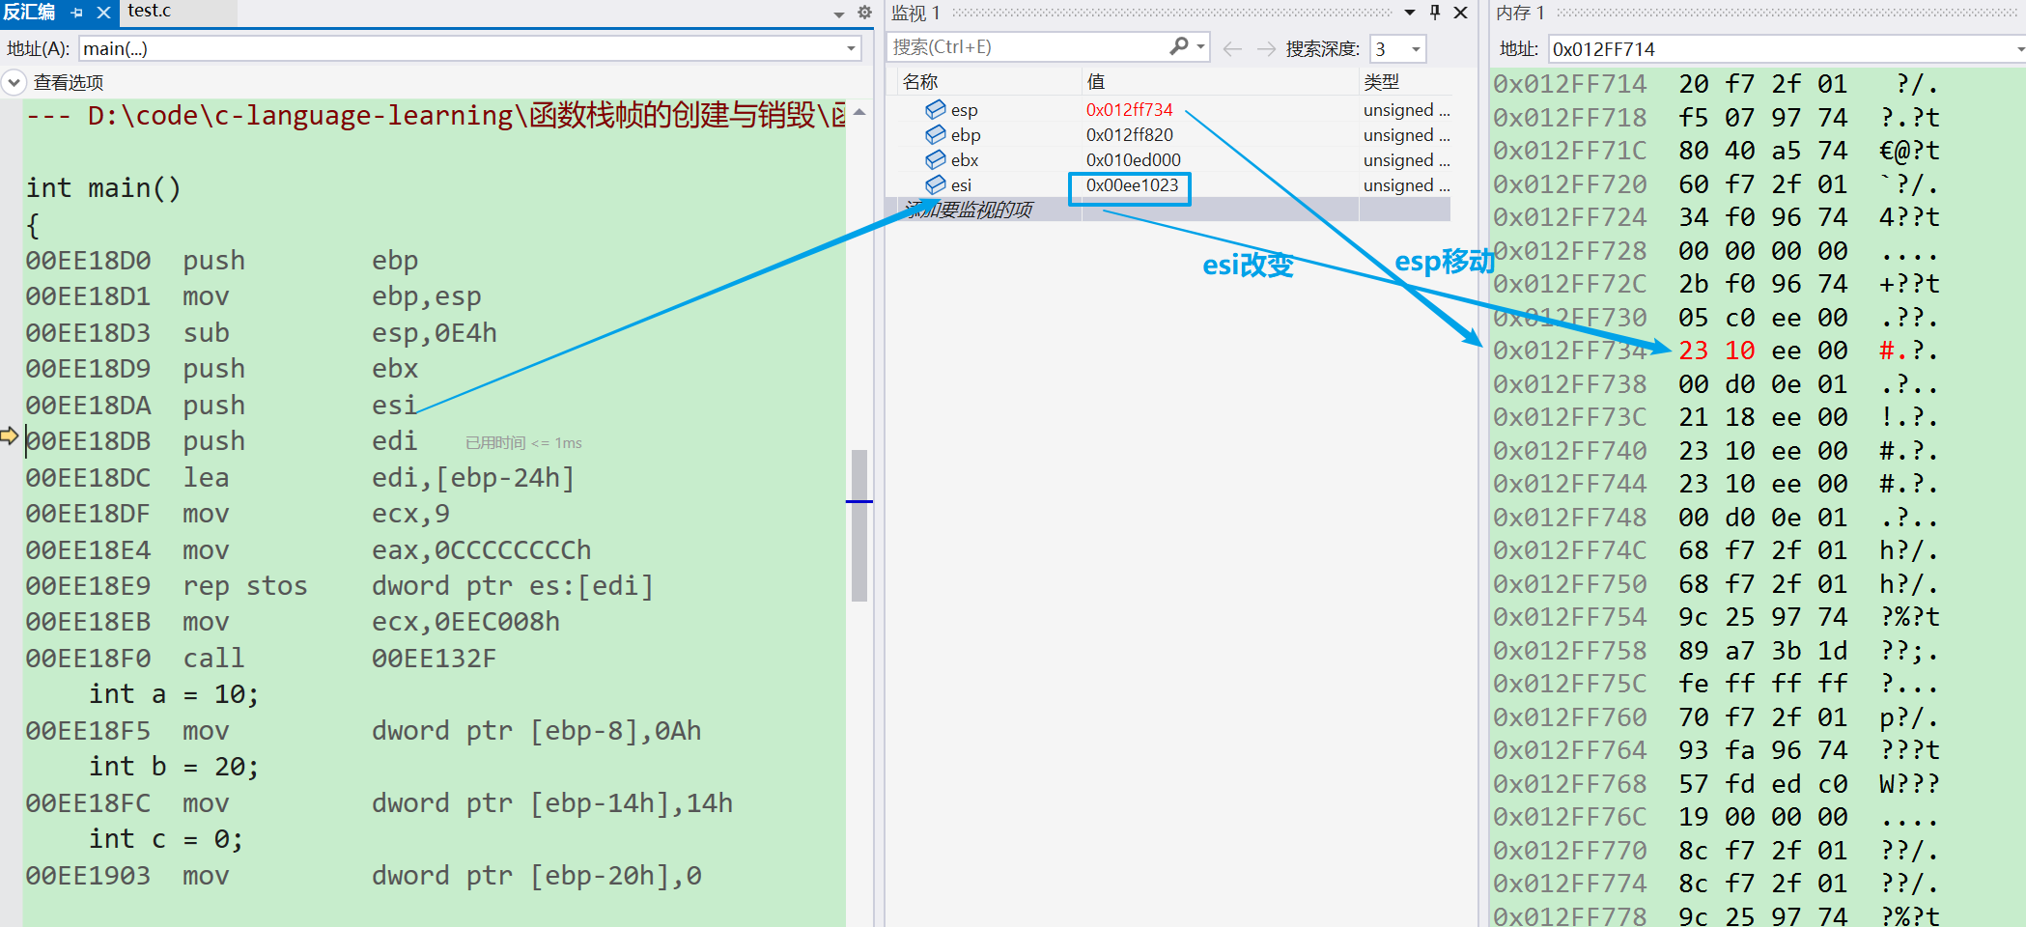
Task: Click the watch search magnifier icon
Action: [x=1179, y=46]
